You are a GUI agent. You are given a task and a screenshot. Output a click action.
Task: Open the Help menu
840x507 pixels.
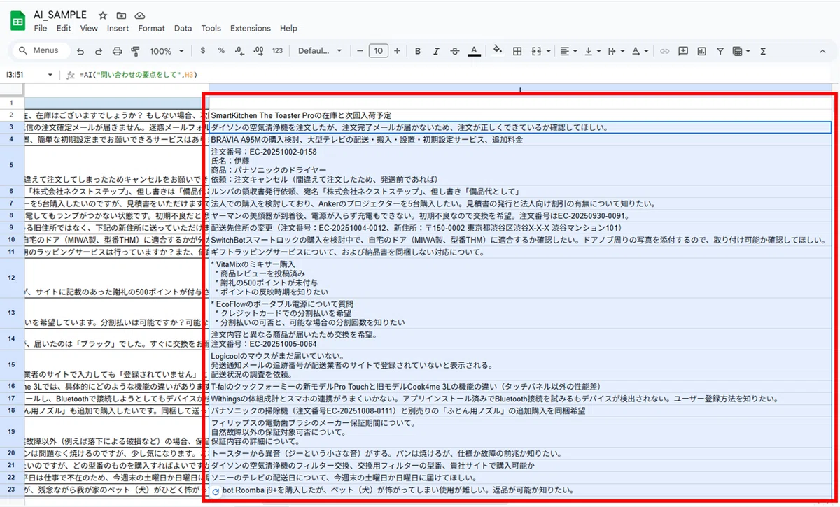(x=288, y=29)
